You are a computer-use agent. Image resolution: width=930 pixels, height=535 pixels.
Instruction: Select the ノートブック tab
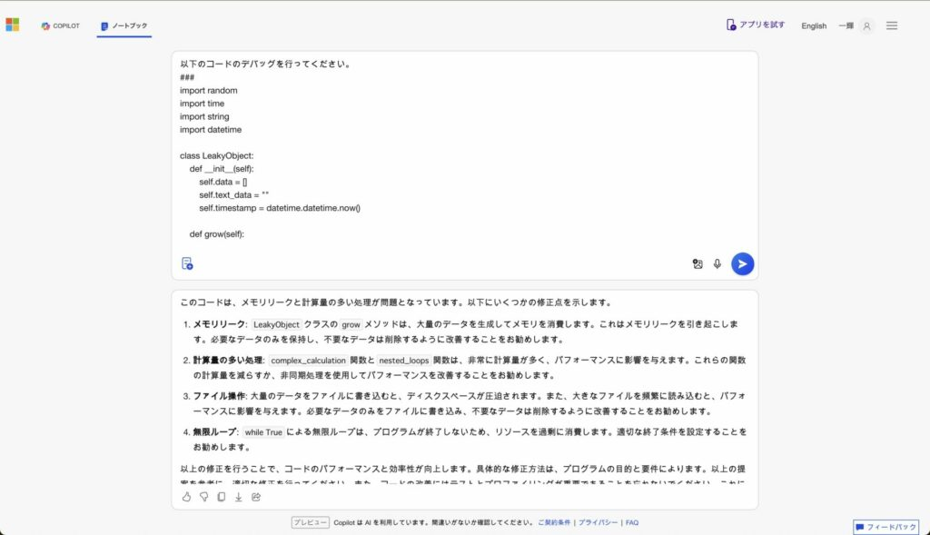point(124,26)
